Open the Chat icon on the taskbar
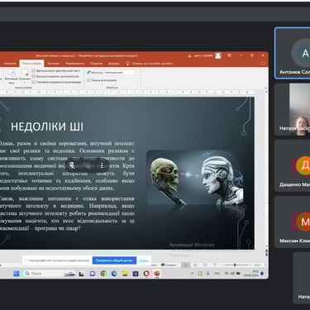Screen dimensions: 310x310 pos(93,274)
